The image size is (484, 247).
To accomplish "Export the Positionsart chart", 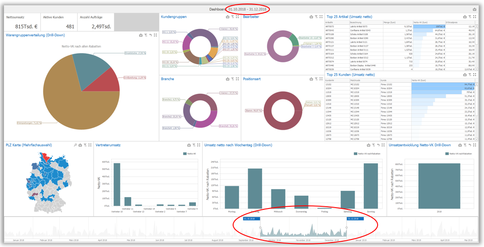I will [311, 79].
